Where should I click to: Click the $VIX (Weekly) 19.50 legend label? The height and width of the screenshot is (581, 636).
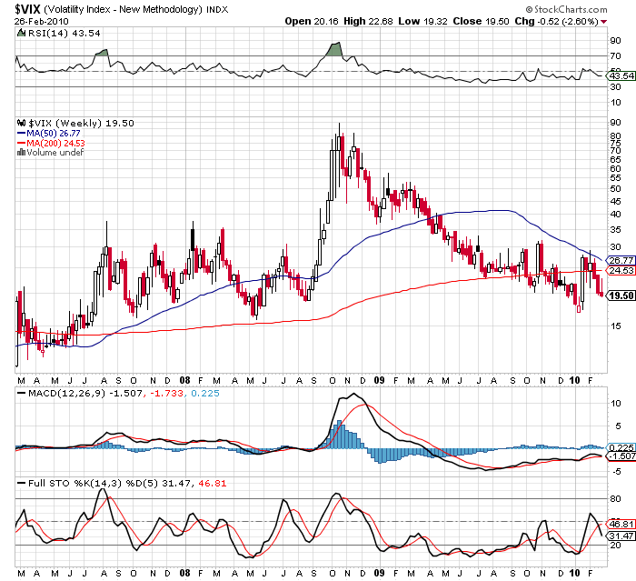[81, 123]
